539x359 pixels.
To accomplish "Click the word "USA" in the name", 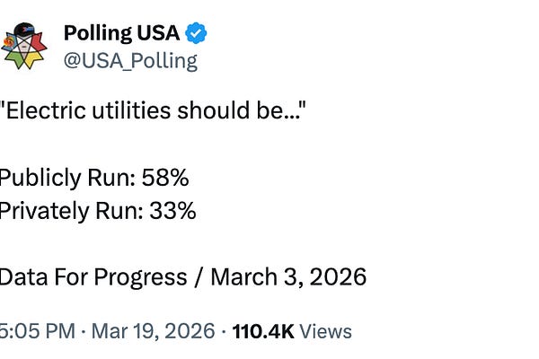I will pos(159,34).
